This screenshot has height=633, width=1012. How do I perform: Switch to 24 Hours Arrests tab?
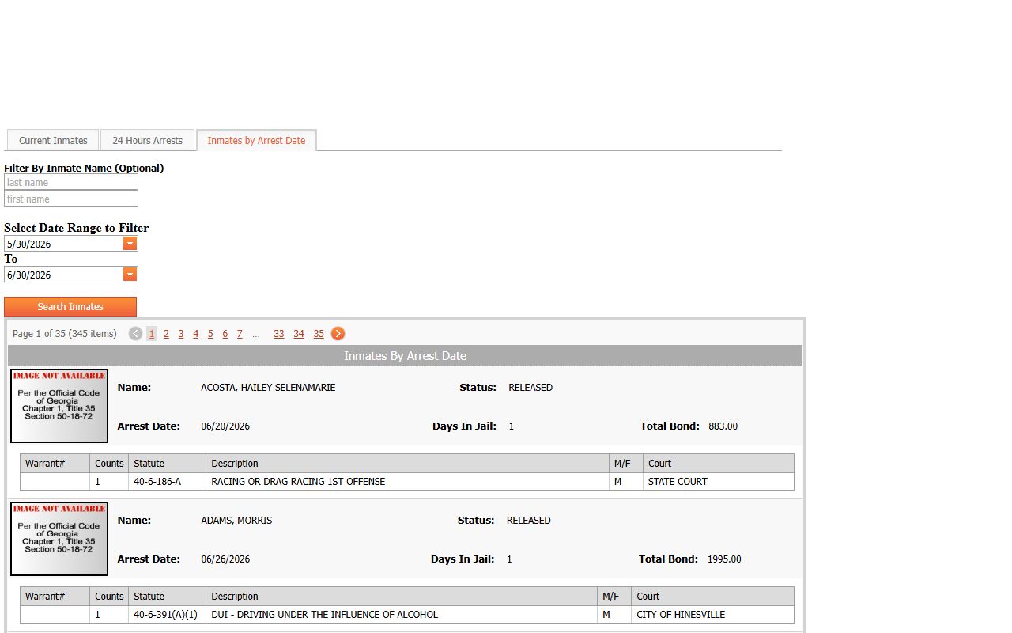point(147,140)
